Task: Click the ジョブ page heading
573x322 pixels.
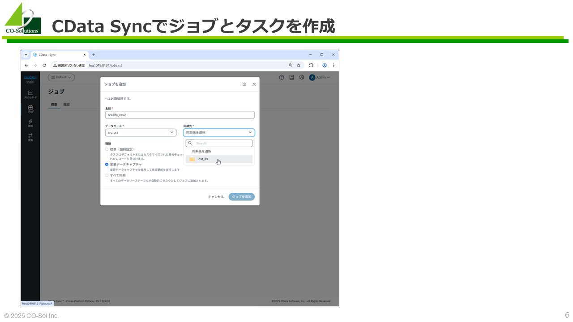Action: 56,92
